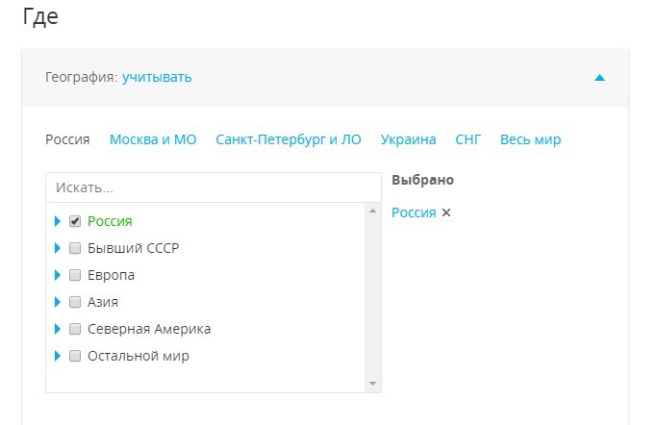Enable the Европа checkbox
The width and height of the screenshot is (657, 425).
pos(75,275)
